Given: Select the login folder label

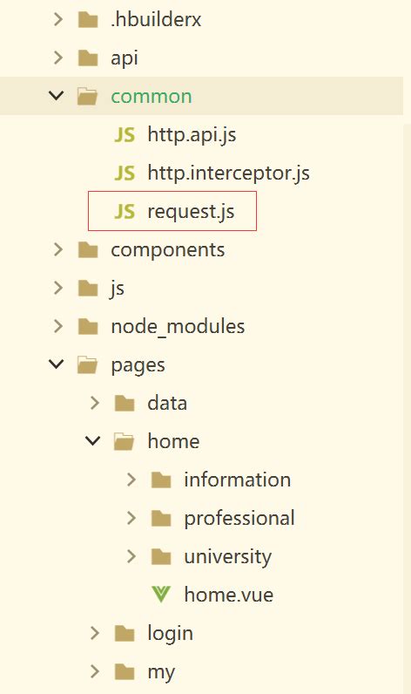Looking at the screenshot, I should coord(170,634).
